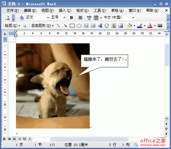Insert Clip Art
171x149 pixels.
click(114, 26)
